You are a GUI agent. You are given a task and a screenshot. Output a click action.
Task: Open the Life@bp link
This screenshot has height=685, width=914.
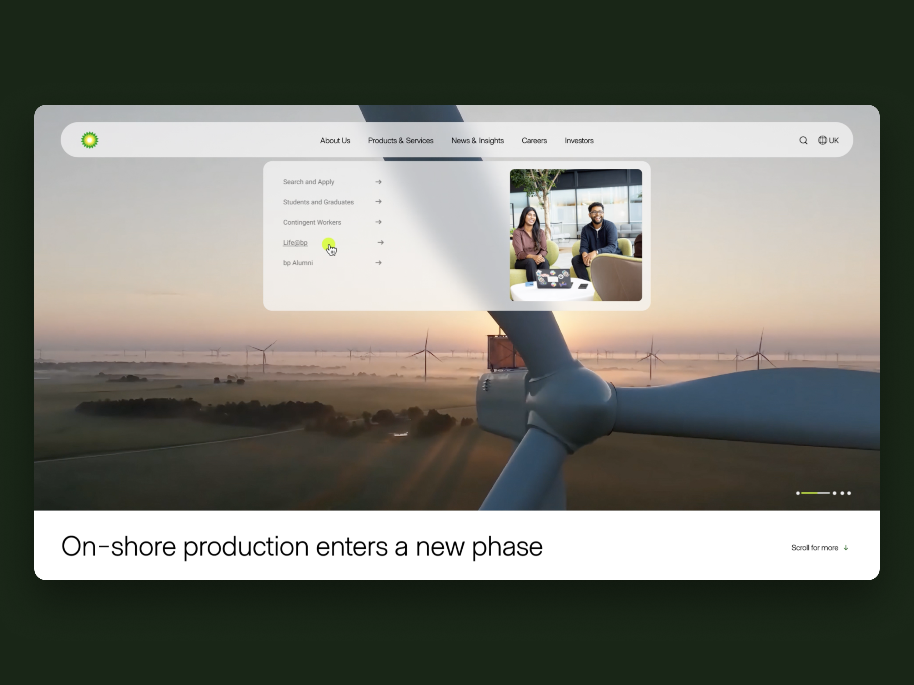[295, 242]
